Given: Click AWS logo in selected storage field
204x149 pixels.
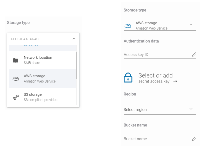Looking at the screenshot, I should (x=128, y=25).
